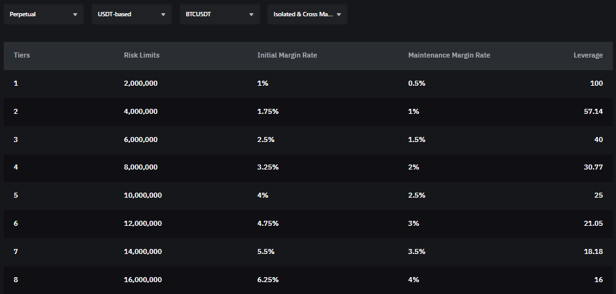Expand the USDT-based dropdown
This screenshot has width=616, height=294.
[131, 14]
